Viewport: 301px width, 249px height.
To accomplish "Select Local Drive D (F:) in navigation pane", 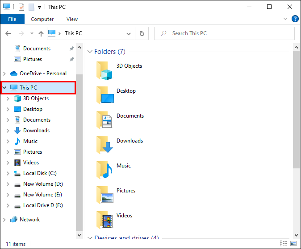I will point(43,205).
